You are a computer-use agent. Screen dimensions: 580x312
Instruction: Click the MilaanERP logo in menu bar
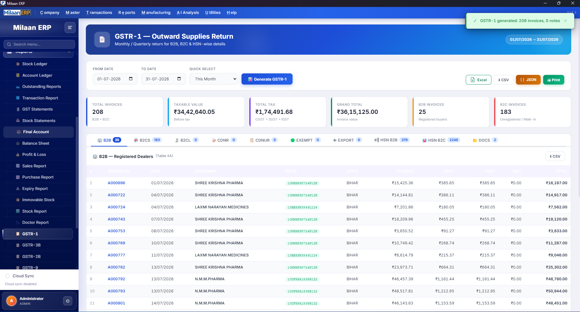pyautogui.click(x=17, y=13)
